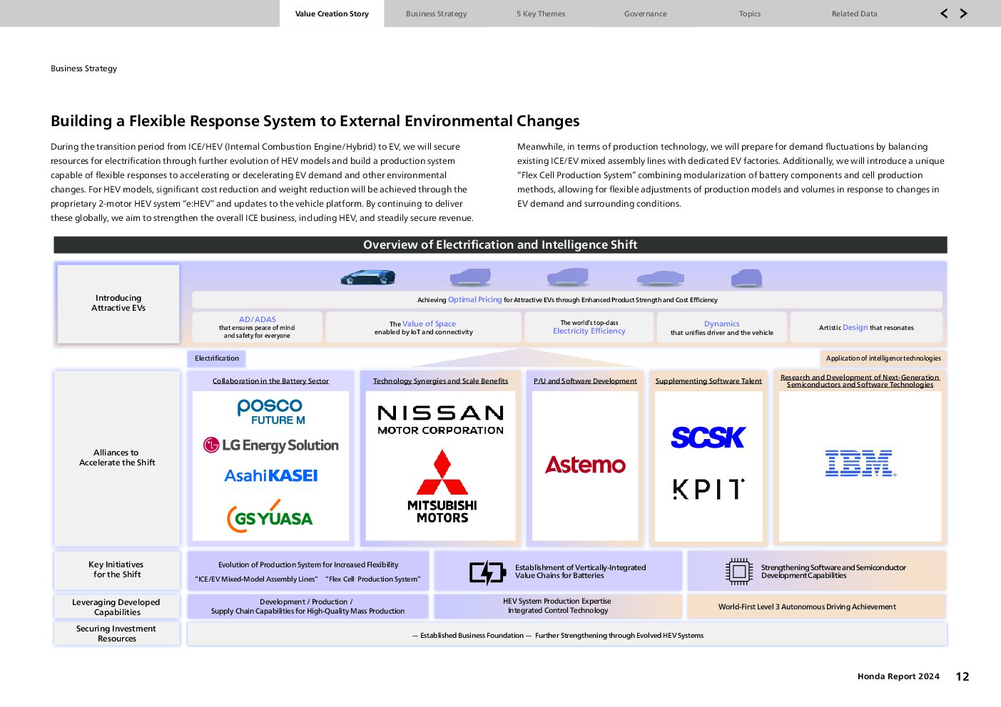Click the LG Energy Solution logo
The width and height of the screenshot is (1001, 707).
271,445
